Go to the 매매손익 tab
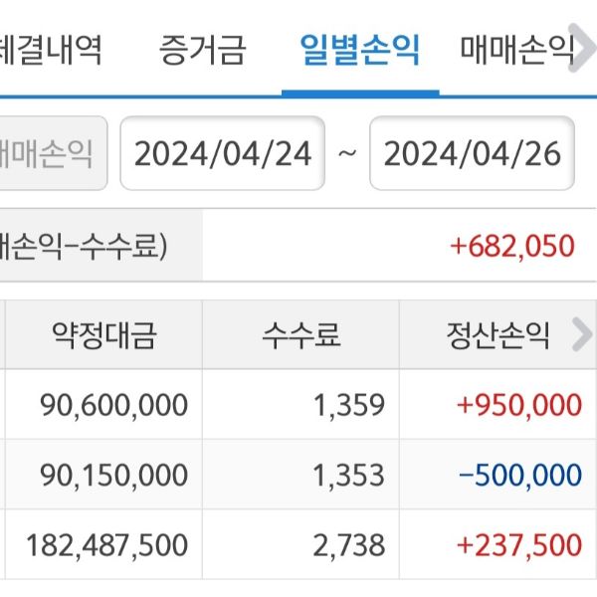Viewport: 597px width, 597px height. (517, 49)
